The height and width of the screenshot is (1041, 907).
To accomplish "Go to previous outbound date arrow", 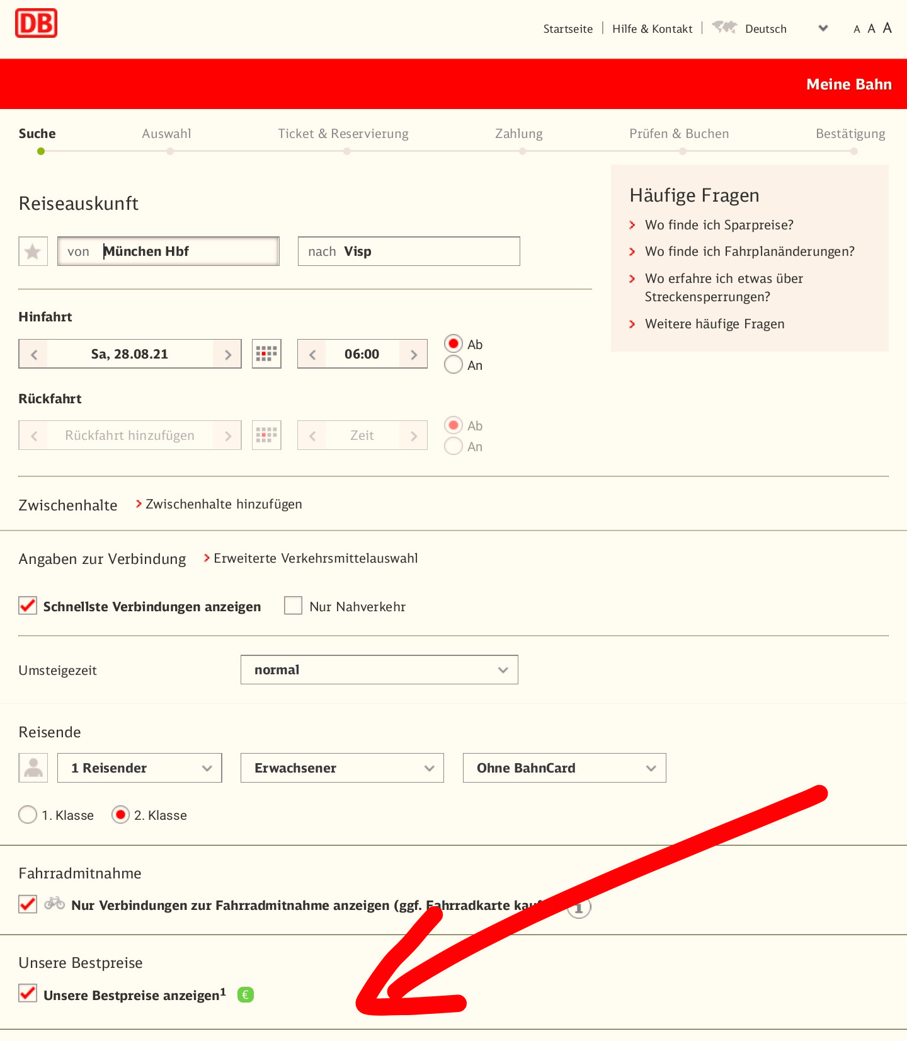I will (x=34, y=354).
